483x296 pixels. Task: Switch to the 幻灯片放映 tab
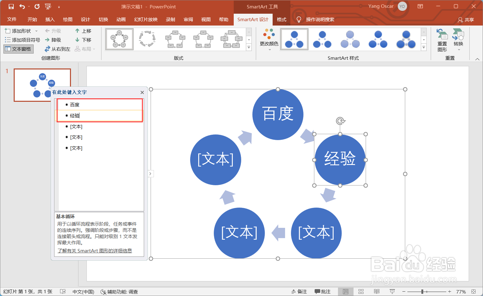146,19
